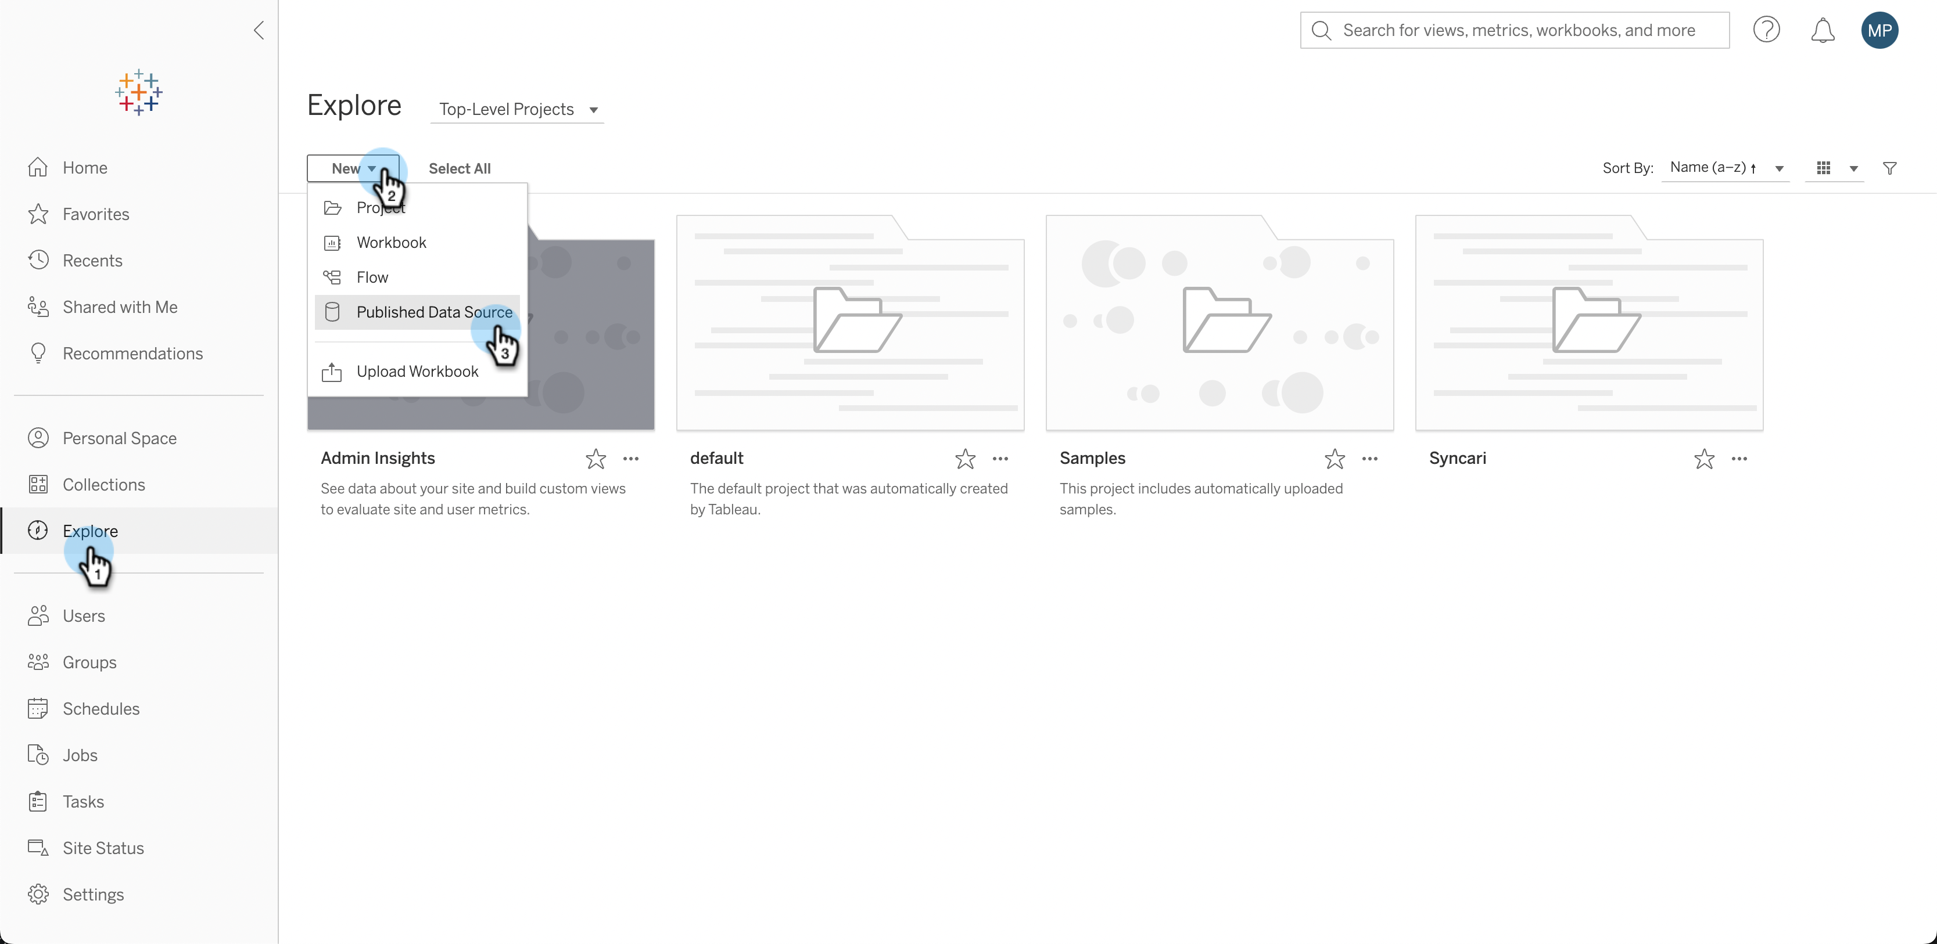The width and height of the screenshot is (1937, 944).
Task: Favorite the Admin Insights project with the star
Action: 596,459
